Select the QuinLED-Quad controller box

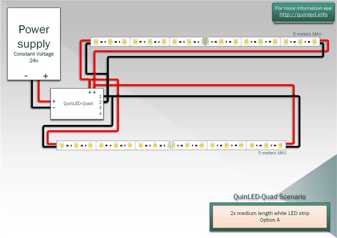pos(77,104)
